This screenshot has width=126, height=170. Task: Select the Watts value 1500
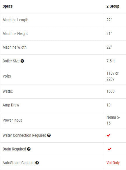111,91
